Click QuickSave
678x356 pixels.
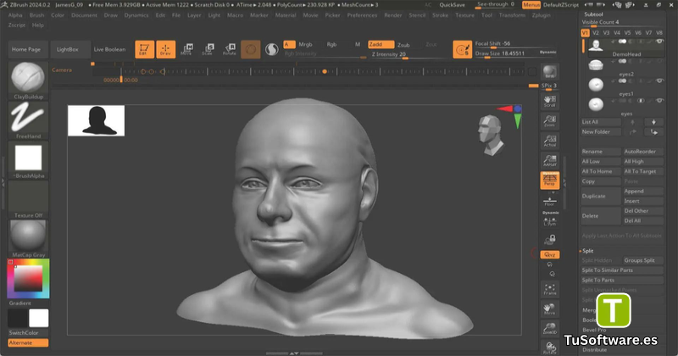[x=453, y=5]
